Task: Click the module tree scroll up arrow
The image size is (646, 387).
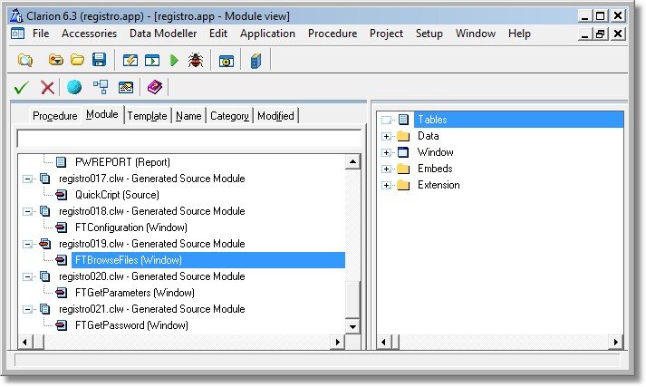Action: (352, 161)
